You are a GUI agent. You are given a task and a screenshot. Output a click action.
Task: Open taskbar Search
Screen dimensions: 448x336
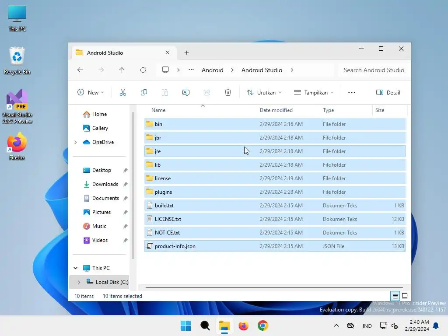point(205,325)
